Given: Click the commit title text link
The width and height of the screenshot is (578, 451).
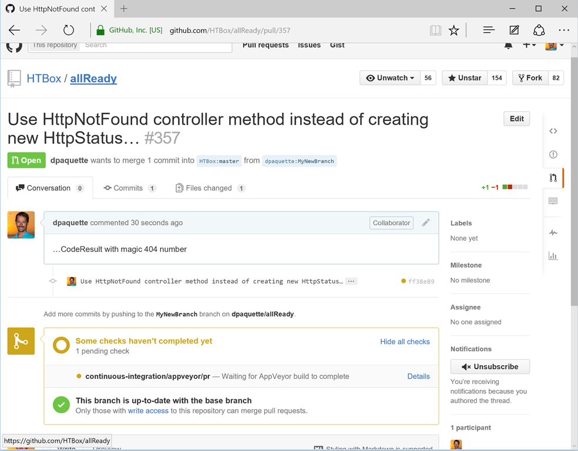Looking at the screenshot, I should click(211, 281).
